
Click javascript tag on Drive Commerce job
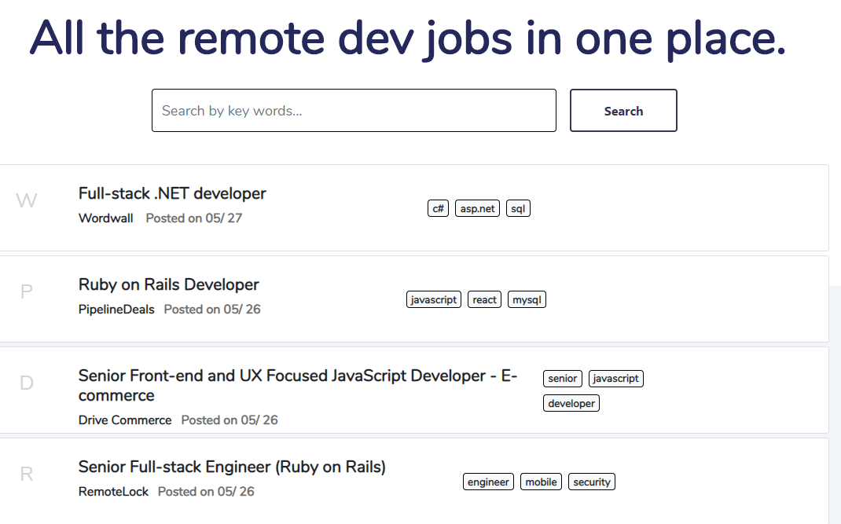pyautogui.click(x=615, y=378)
